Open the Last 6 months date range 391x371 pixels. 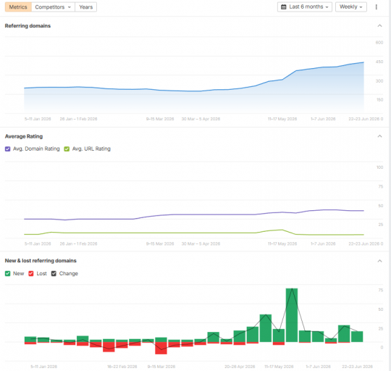[x=304, y=7]
